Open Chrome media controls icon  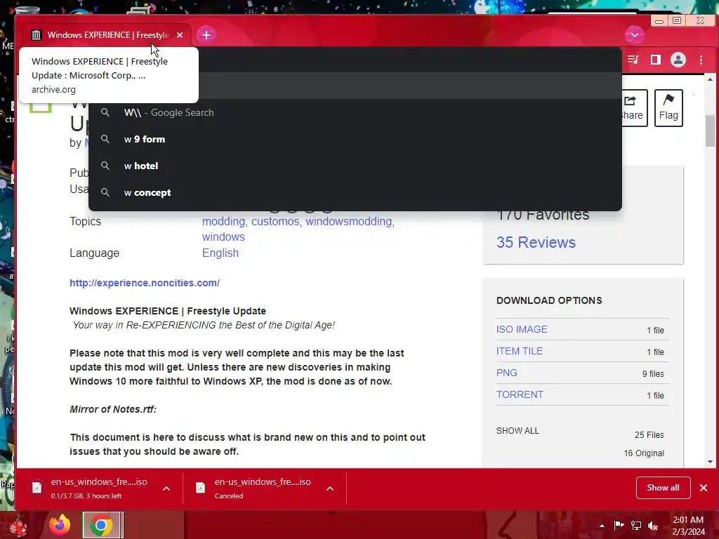(633, 60)
